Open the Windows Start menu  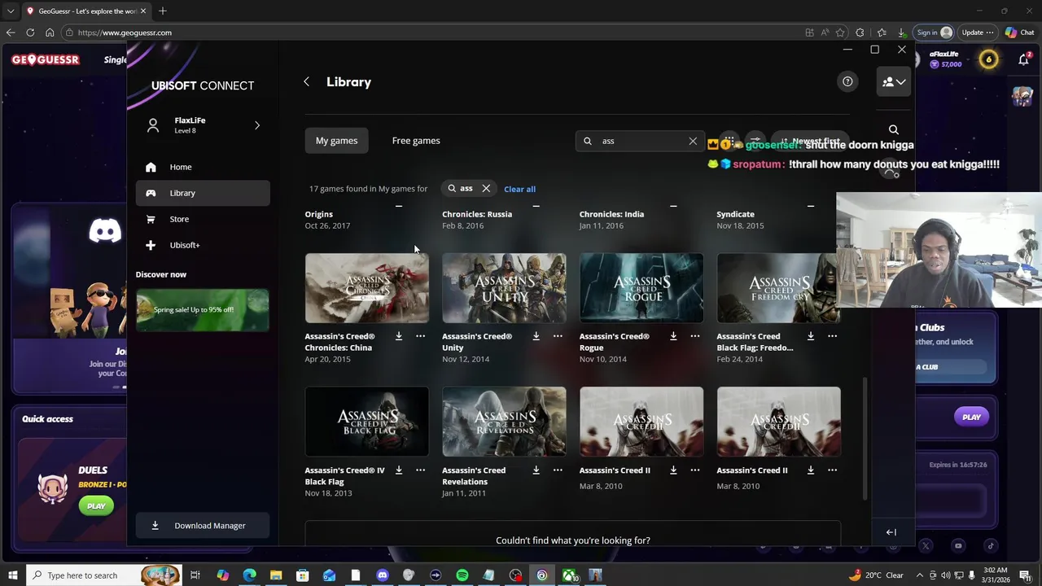12,575
